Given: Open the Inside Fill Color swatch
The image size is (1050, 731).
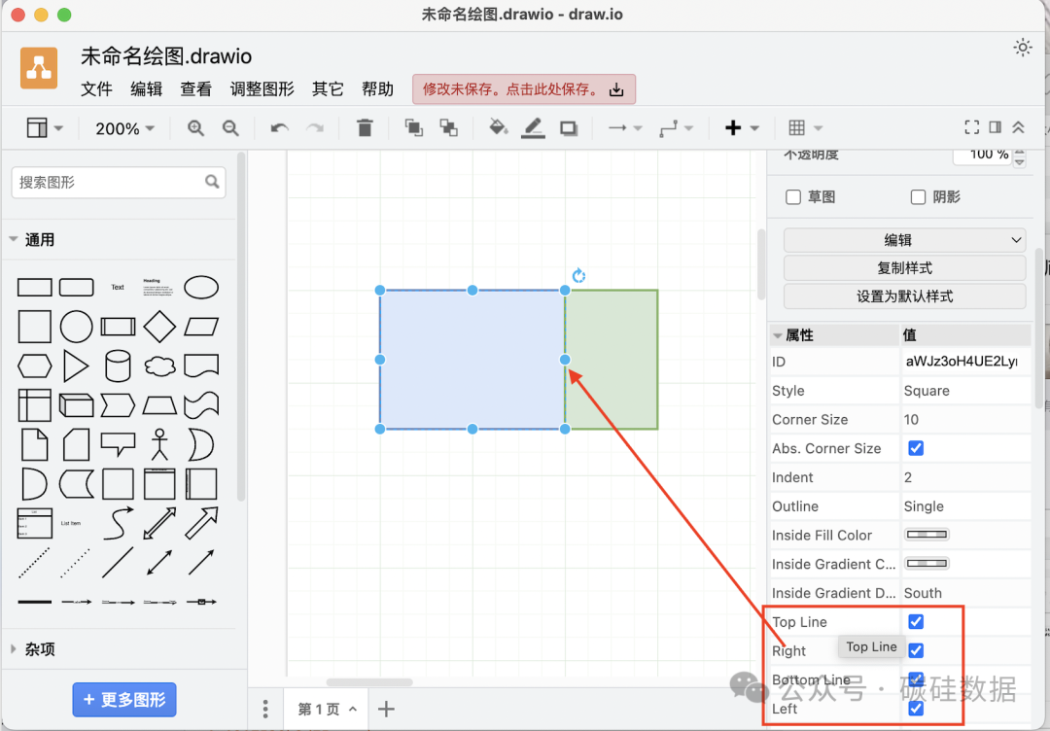Looking at the screenshot, I should (927, 535).
